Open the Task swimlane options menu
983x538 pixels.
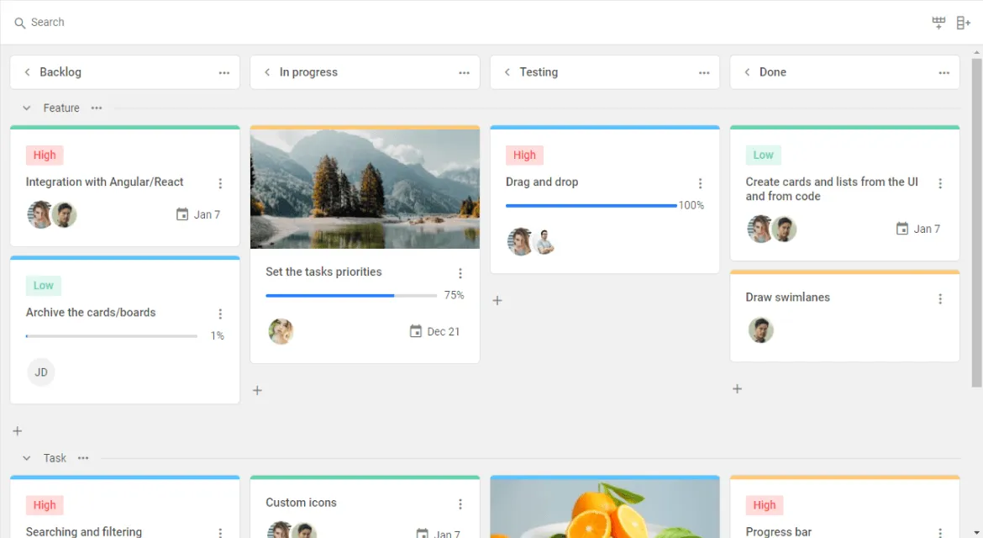tap(83, 458)
